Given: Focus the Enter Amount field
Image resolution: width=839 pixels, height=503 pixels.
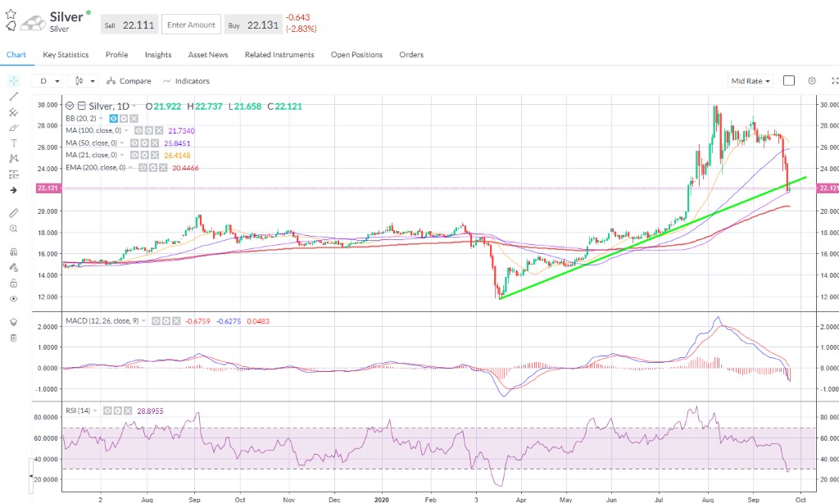Looking at the screenshot, I should point(191,25).
